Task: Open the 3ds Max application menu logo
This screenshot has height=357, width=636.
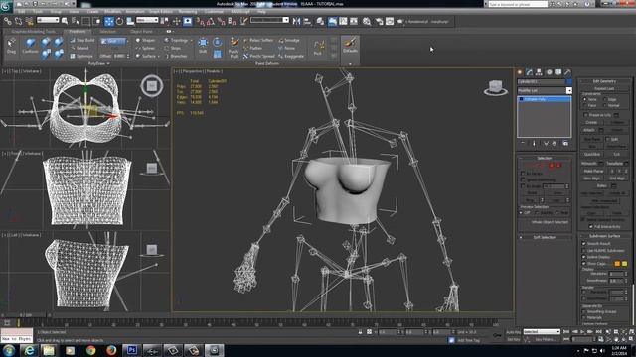Action: pos(6,7)
